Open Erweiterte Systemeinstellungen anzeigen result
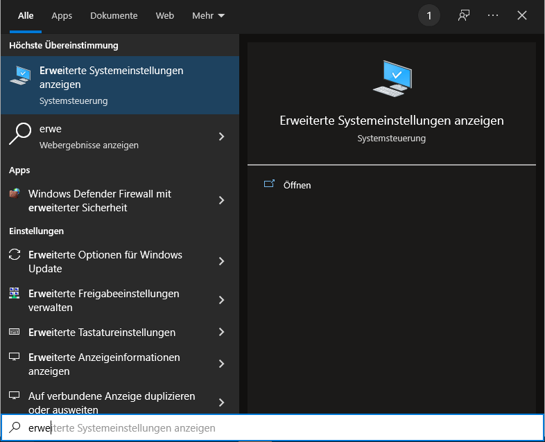Viewport: 545px width, 442px height. coord(120,85)
